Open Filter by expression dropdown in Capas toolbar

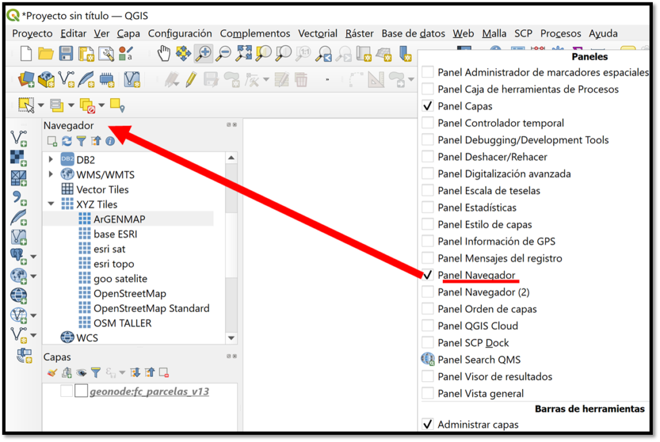point(122,372)
